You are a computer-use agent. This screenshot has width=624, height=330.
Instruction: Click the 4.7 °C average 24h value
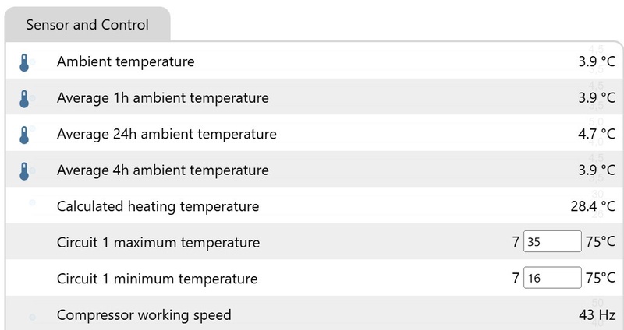(x=596, y=134)
